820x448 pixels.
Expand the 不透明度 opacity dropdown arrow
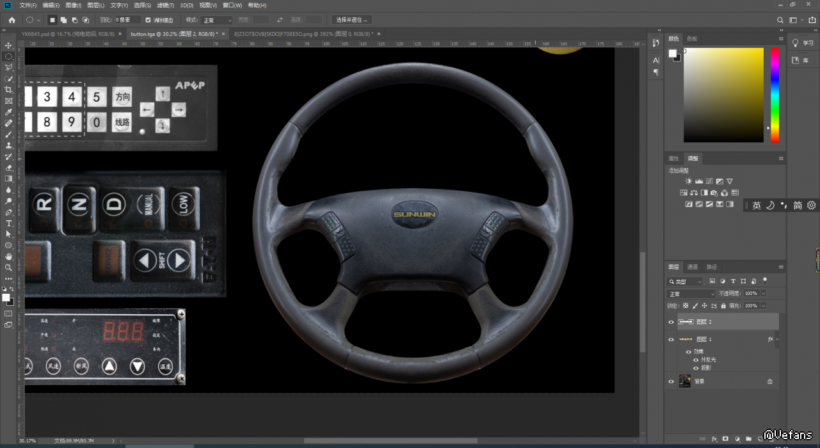point(763,294)
